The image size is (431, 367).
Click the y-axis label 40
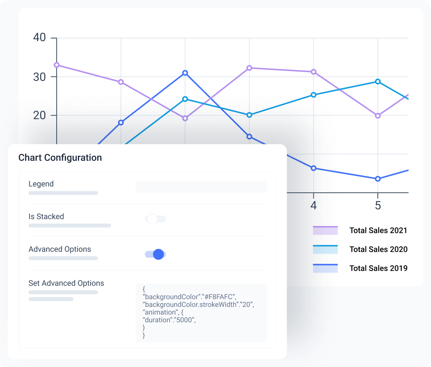pyautogui.click(x=39, y=37)
